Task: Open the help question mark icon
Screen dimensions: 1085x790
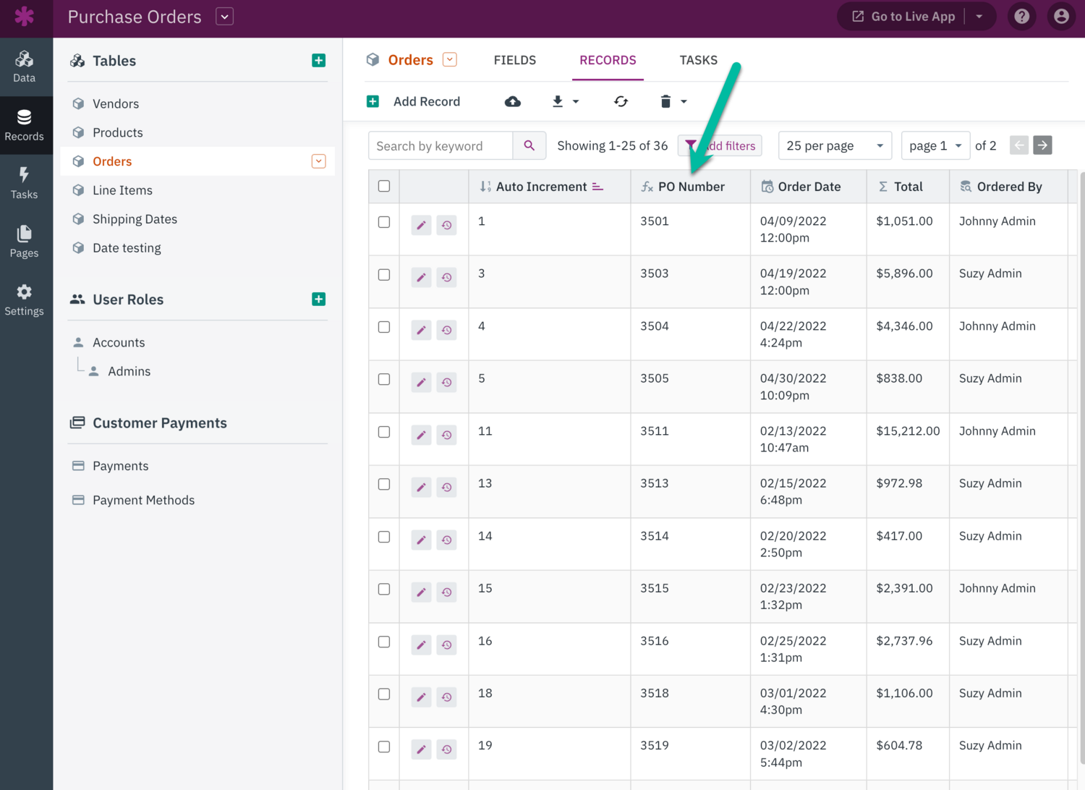Action: coord(1021,17)
